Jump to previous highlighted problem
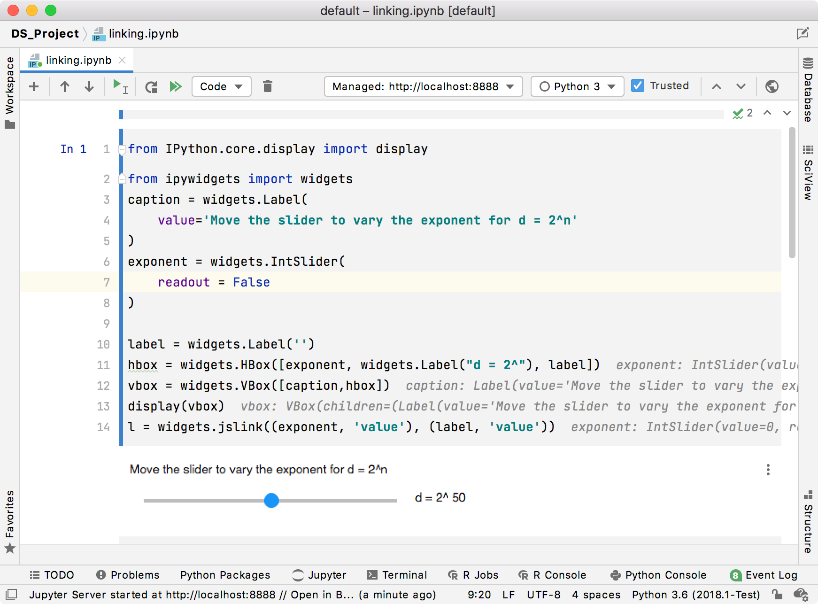The height and width of the screenshot is (604, 818). (x=767, y=113)
